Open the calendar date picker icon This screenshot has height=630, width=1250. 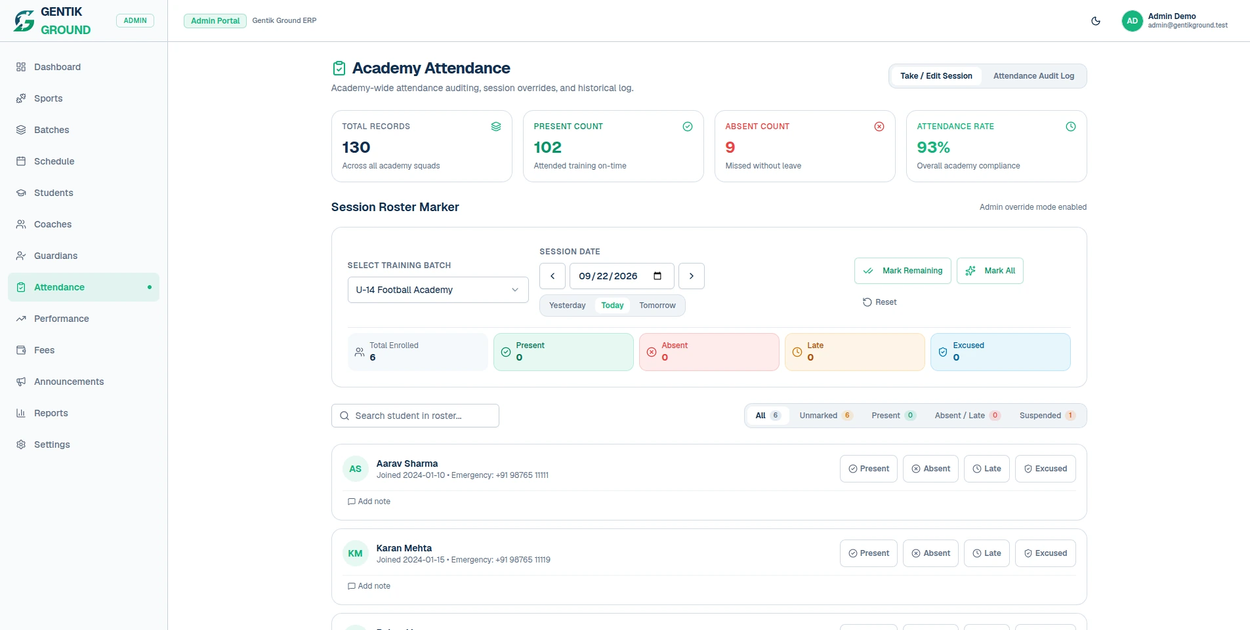(x=657, y=276)
